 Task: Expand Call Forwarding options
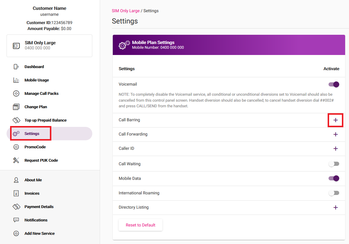coord(335,134)
